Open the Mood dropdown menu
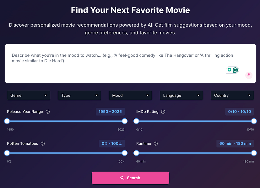 [130, 95]
